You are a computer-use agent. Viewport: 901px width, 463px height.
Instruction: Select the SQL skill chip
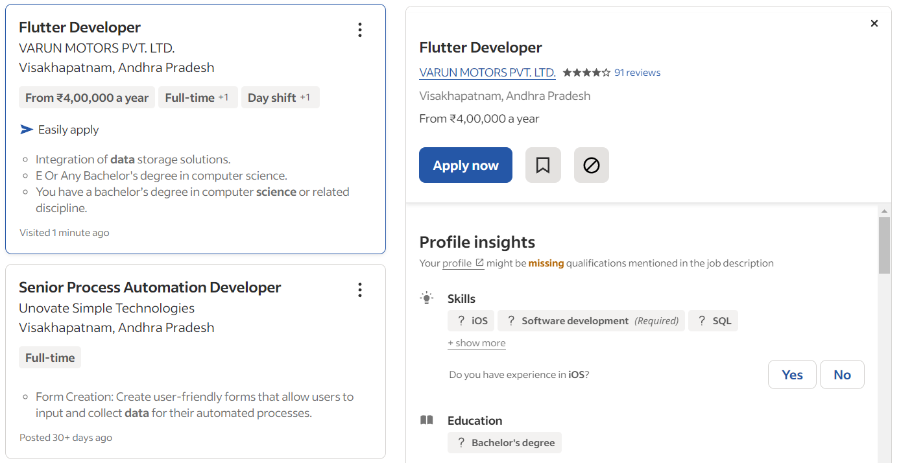point(713,321)
